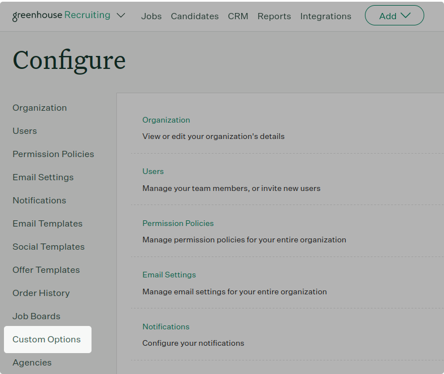Open Email Settings link in main panel

point(169,275)
